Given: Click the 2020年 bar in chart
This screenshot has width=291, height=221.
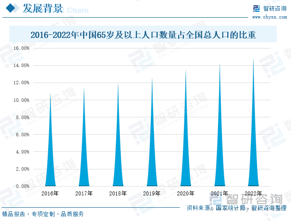Looking at the screenshot, I should (186, 128).
